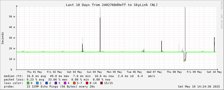Viewport: 224px width, 90px height.
Task: Click the Thu 08 May latency dip
Action: [185, 57]
